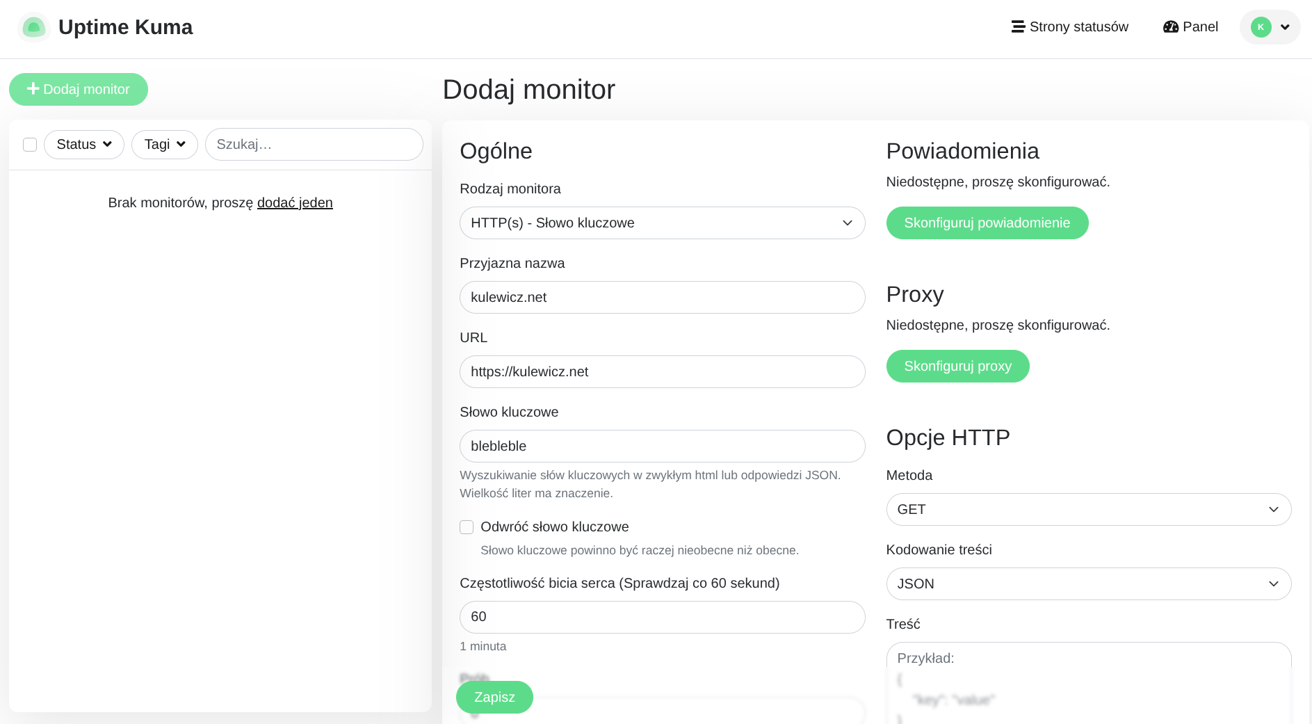Open the Status filter dropdown
Viewport: 1312px width, 724px height.
[x=84, y=145]
